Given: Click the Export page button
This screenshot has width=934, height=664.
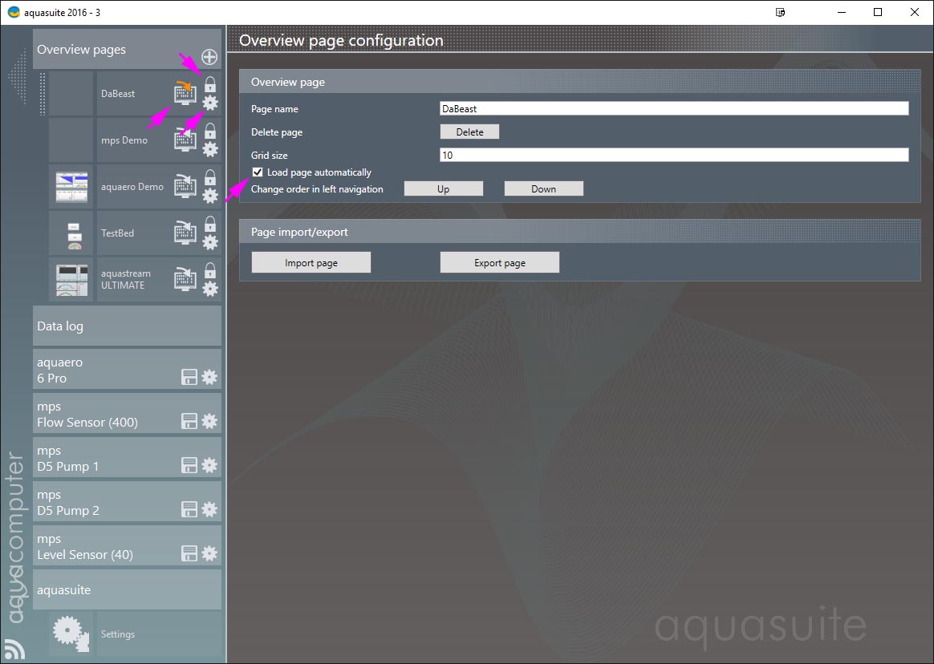Looking at the screenshot, I should pyautogui.click(x=499, y=263).
